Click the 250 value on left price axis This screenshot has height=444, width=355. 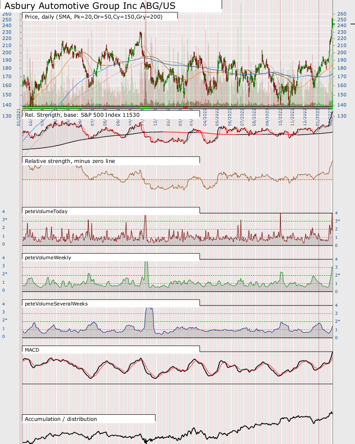pyautogui.click(x=7, y=20)
